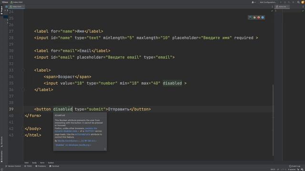This screenshot has width=305, height=171.
Task: Open tab options menu of left editor
Action: pyautogui.click(x=272, y=7)
